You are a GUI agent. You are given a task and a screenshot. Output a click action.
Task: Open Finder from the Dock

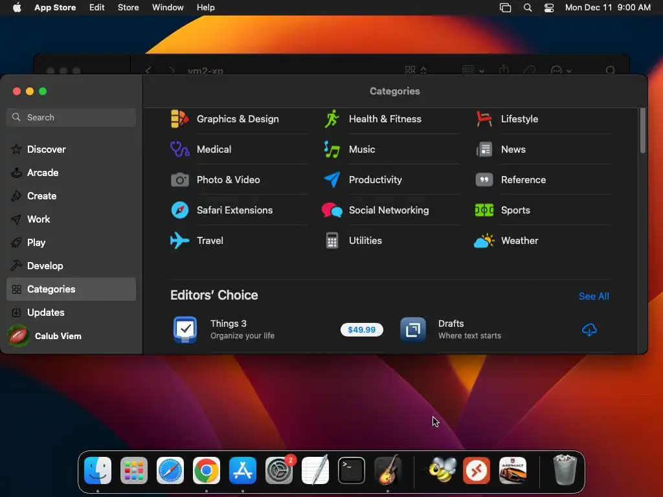click(98, 470)
